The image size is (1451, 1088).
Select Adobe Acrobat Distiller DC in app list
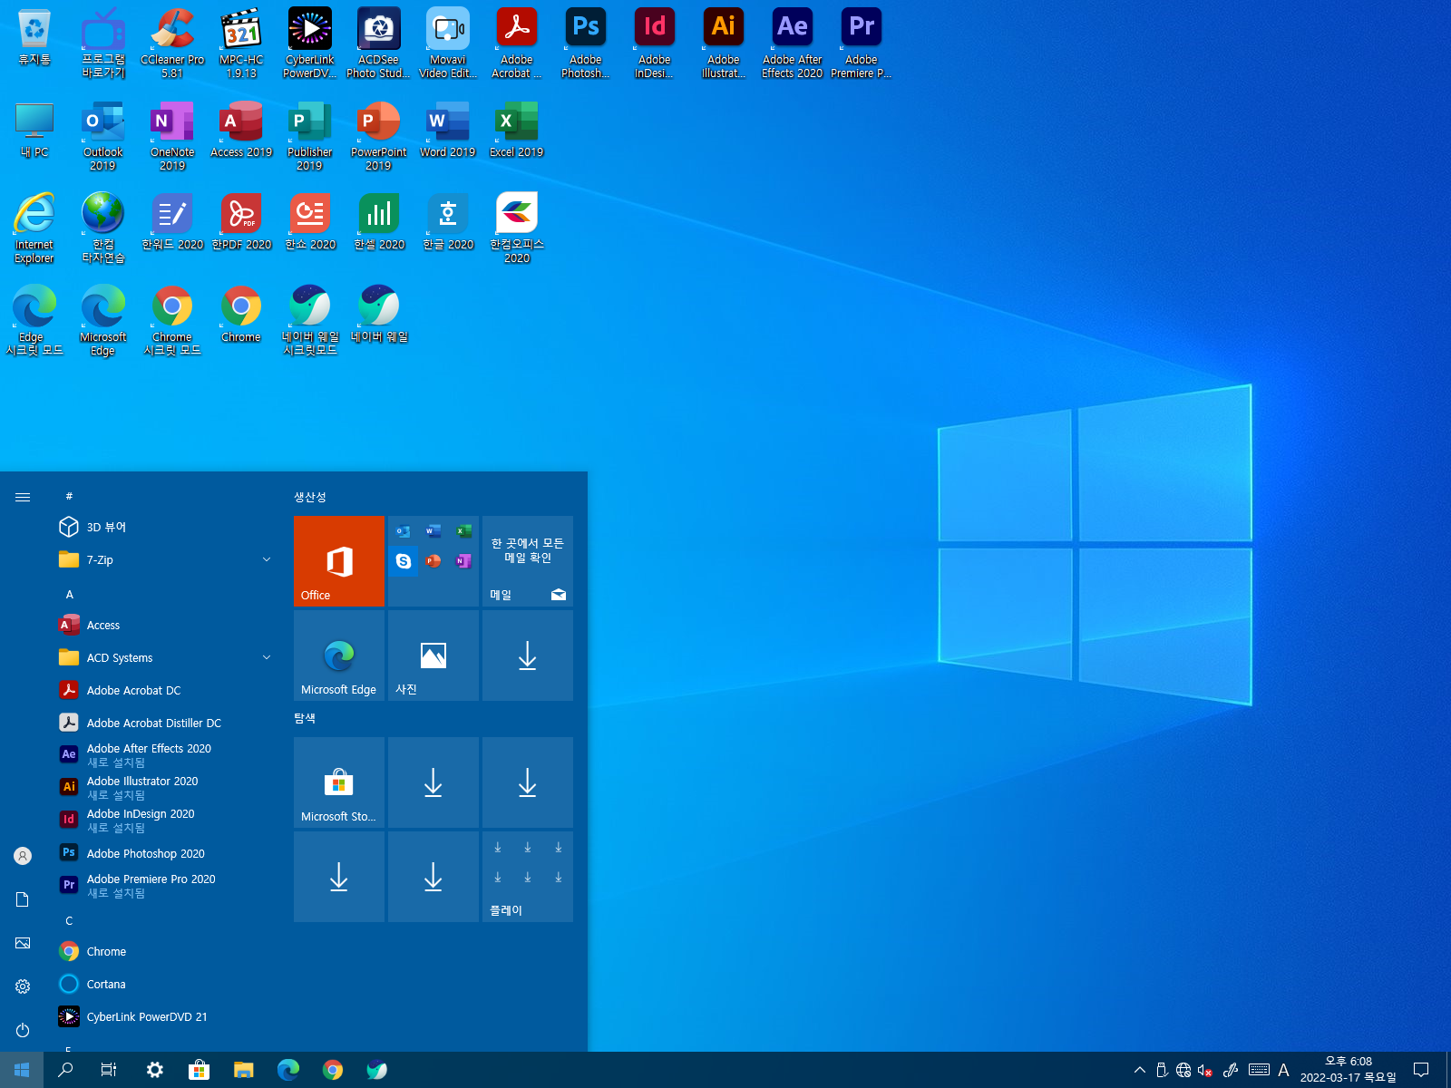[x=165, y=723]
